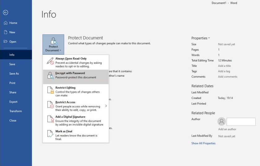Click the Add a title field
260x166 pixels.
tap(224, 66)
